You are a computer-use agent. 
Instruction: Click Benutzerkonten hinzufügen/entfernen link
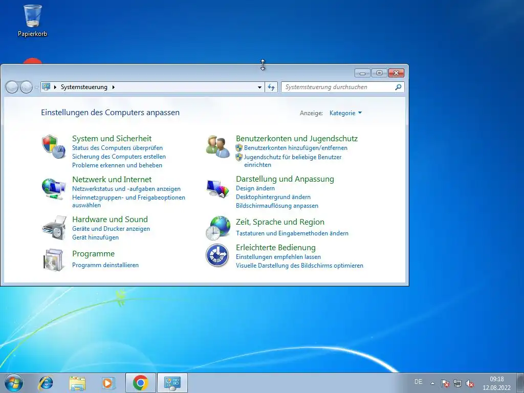(296, 148)
